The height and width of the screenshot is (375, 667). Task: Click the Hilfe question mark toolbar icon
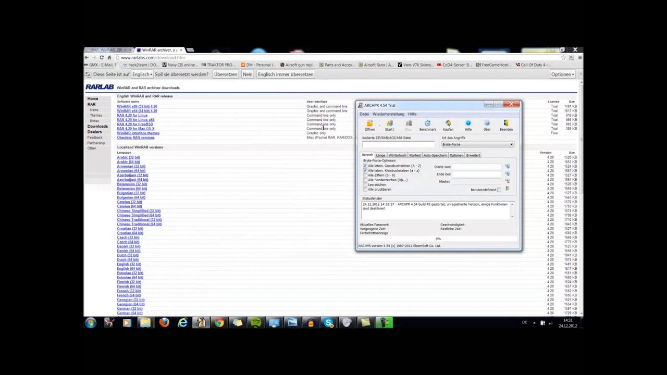point(468,123)
